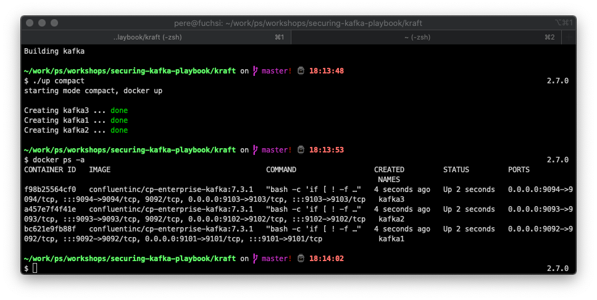Screen dimensions: 597x300
Task: Click the image name in the a457e7f4f41e row
Action: 171,209
